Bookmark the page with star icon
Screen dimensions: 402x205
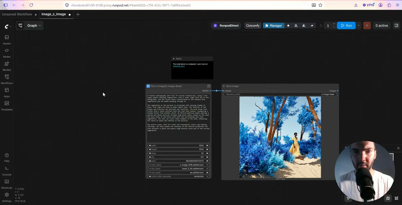(x=320, y=5)
